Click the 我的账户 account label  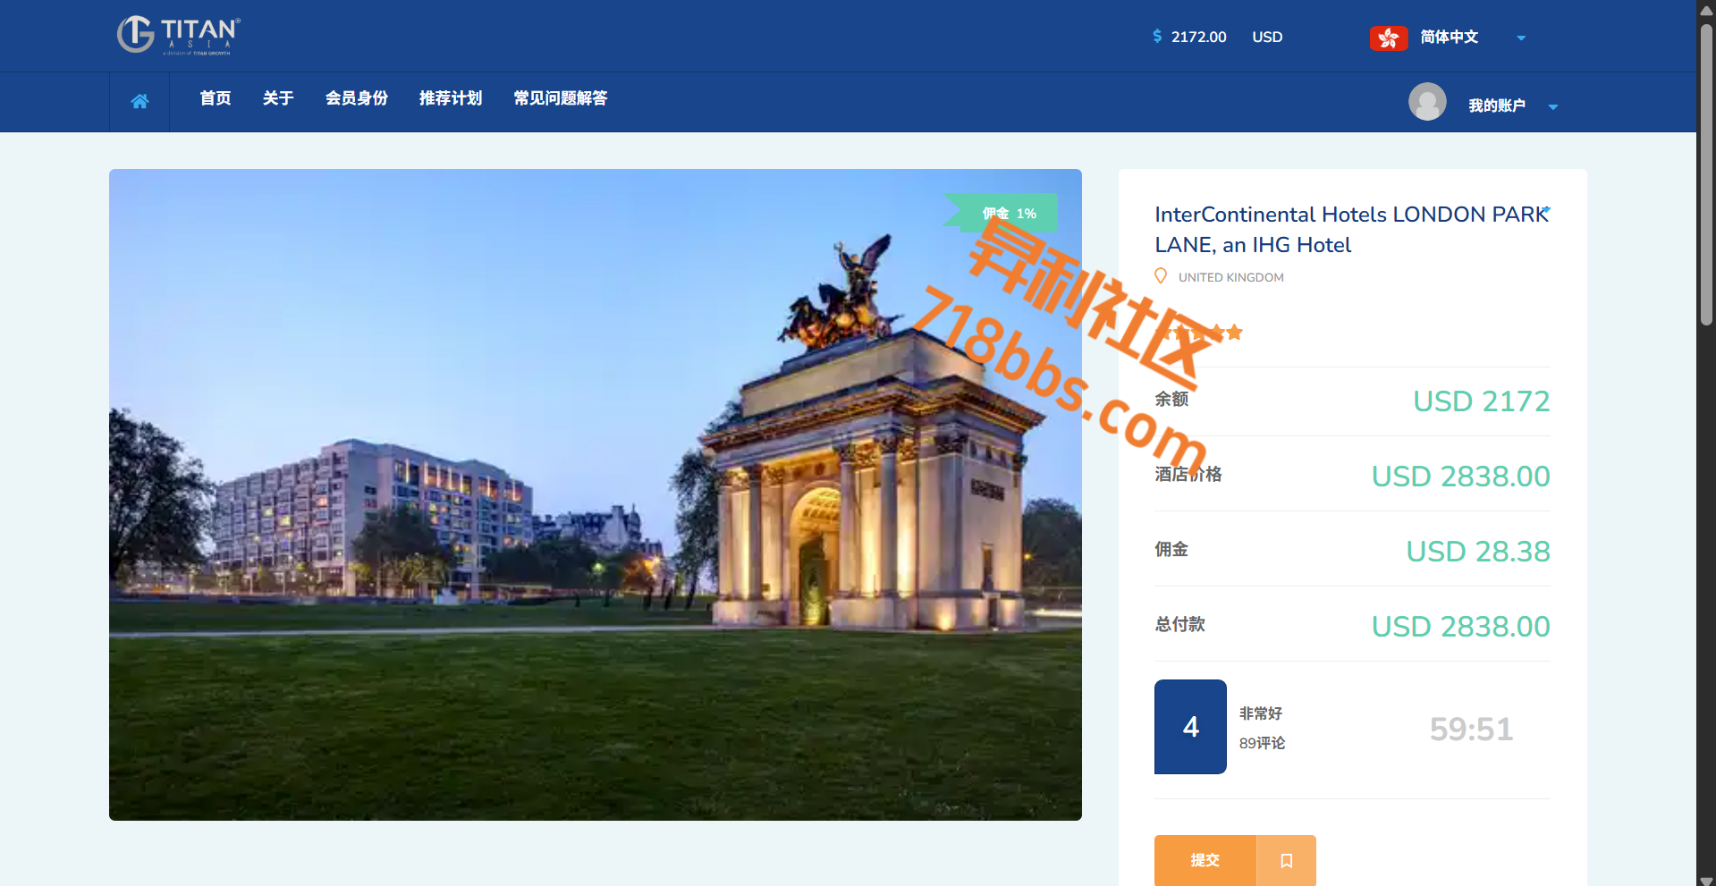[x=1497, y=105]
